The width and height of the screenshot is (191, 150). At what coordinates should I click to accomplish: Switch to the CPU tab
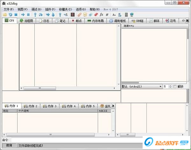[x=10, y=20]
